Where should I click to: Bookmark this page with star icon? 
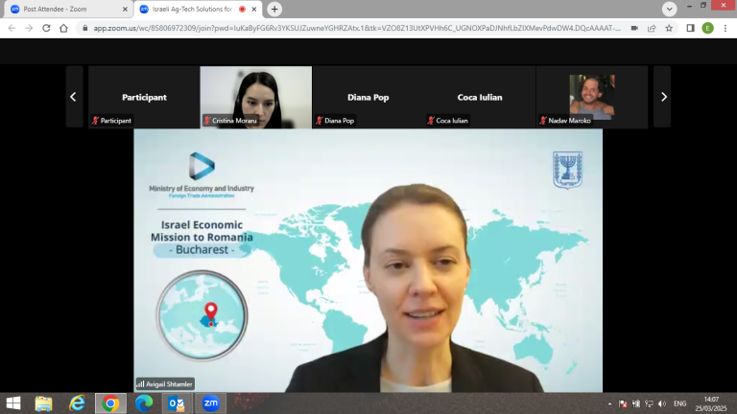669,28
